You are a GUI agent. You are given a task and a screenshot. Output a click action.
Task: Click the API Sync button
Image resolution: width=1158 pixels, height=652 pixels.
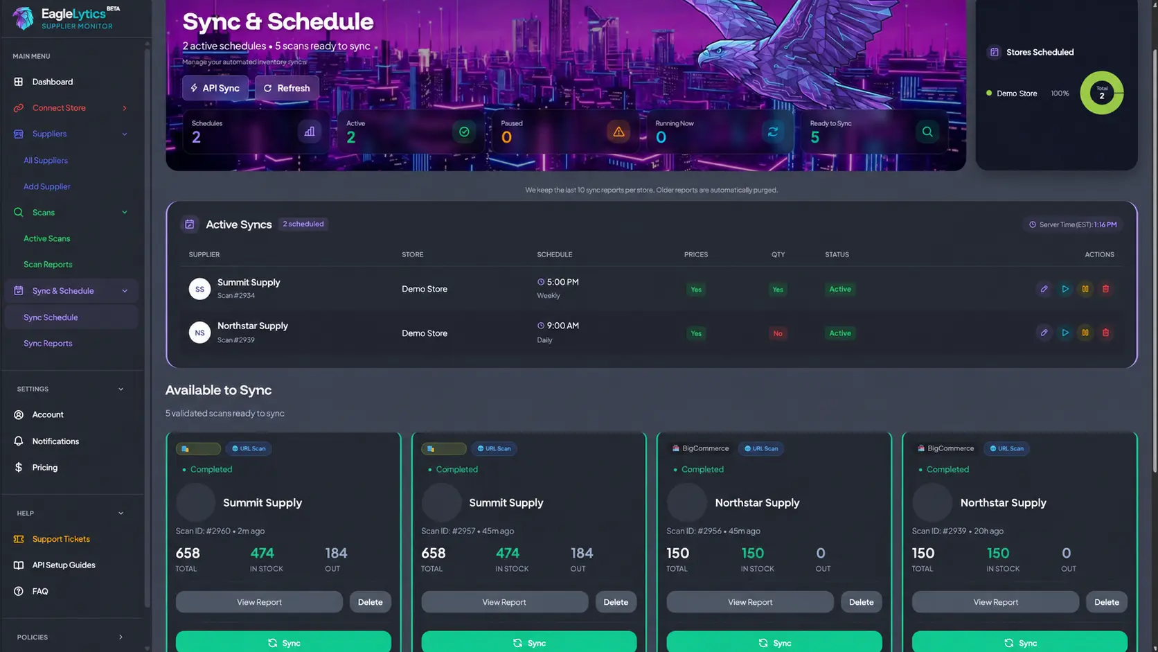[x=215, y=88]
